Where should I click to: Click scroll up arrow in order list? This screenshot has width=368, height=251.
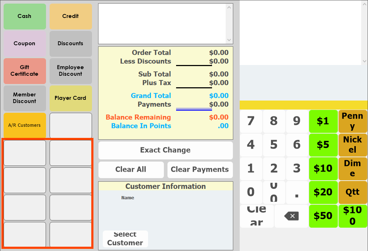(x=229, y=8)
